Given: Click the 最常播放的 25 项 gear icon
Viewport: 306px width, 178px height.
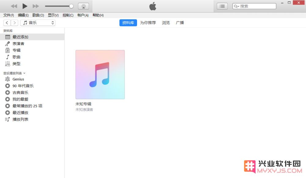Looking at the screenshot, I should 7,106.
